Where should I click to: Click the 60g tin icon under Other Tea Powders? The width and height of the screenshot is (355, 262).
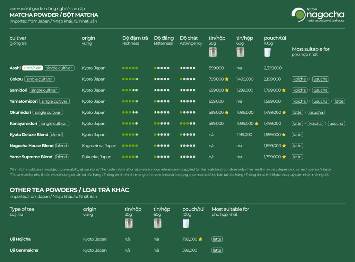tap(157, 223)
